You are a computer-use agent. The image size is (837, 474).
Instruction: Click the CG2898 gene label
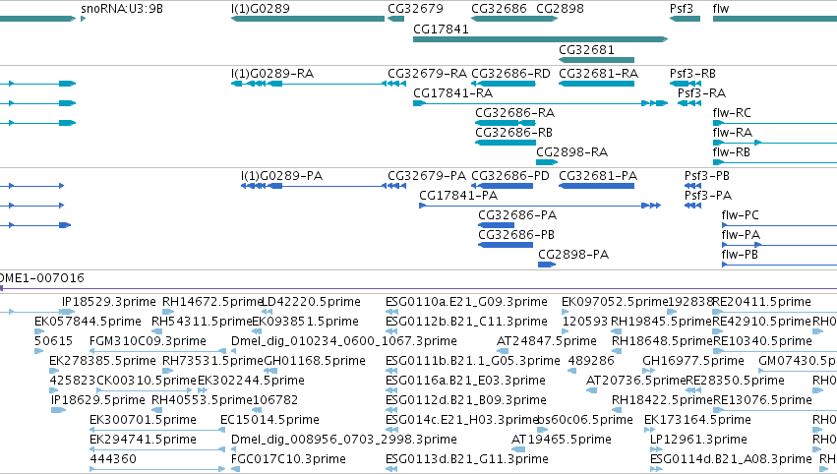click(x=560, y=9)
